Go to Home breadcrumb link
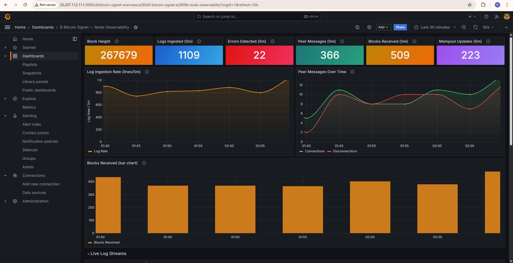Viewport: 513px width, 263px height. click(20, 27)
